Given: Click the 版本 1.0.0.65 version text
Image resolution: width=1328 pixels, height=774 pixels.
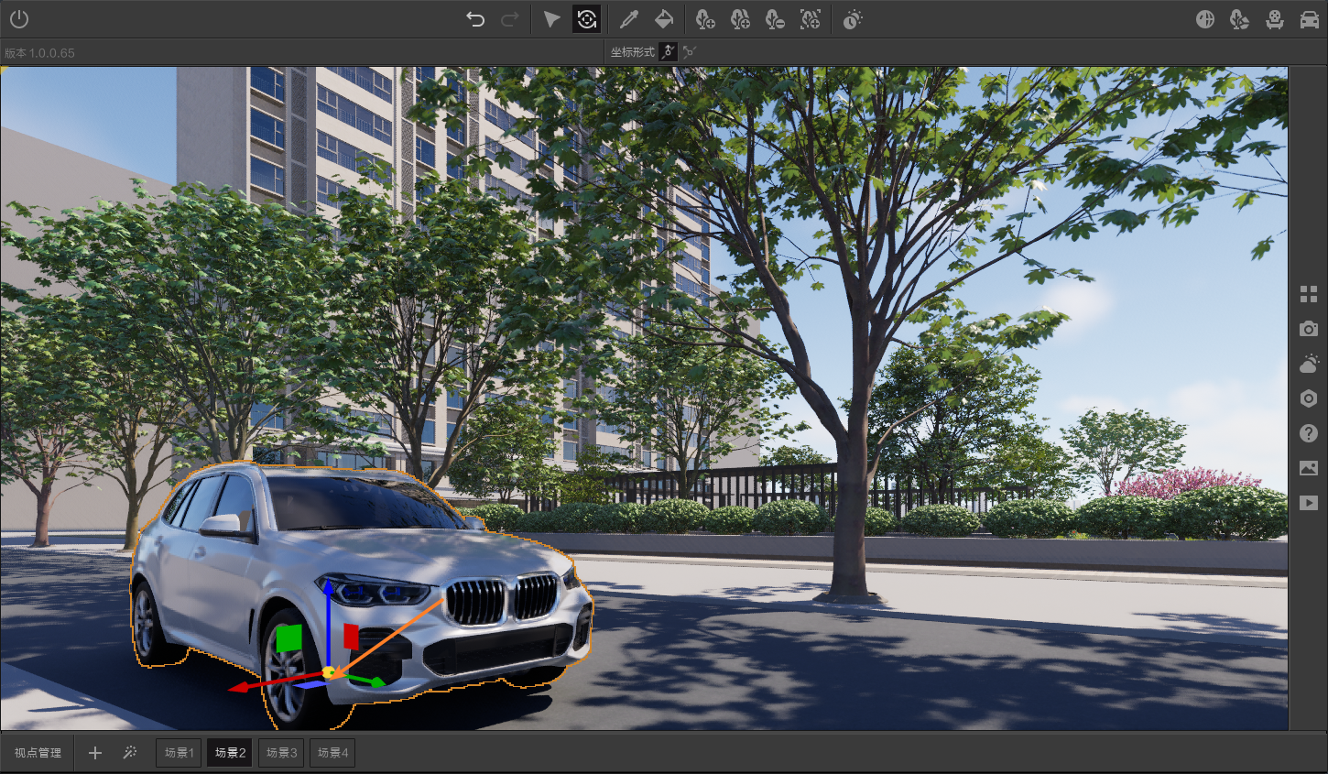Looking at the screenshot, I should [39, 53].
